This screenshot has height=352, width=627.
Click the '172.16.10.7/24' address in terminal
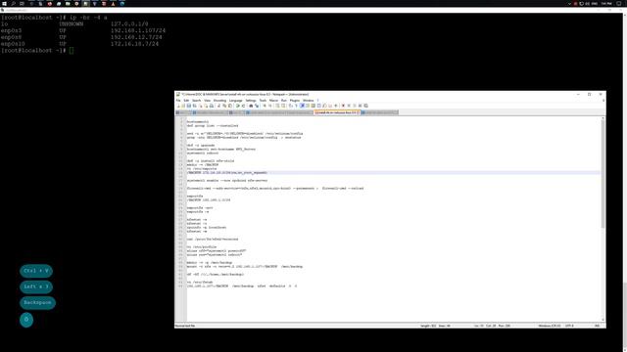point(134,44)
